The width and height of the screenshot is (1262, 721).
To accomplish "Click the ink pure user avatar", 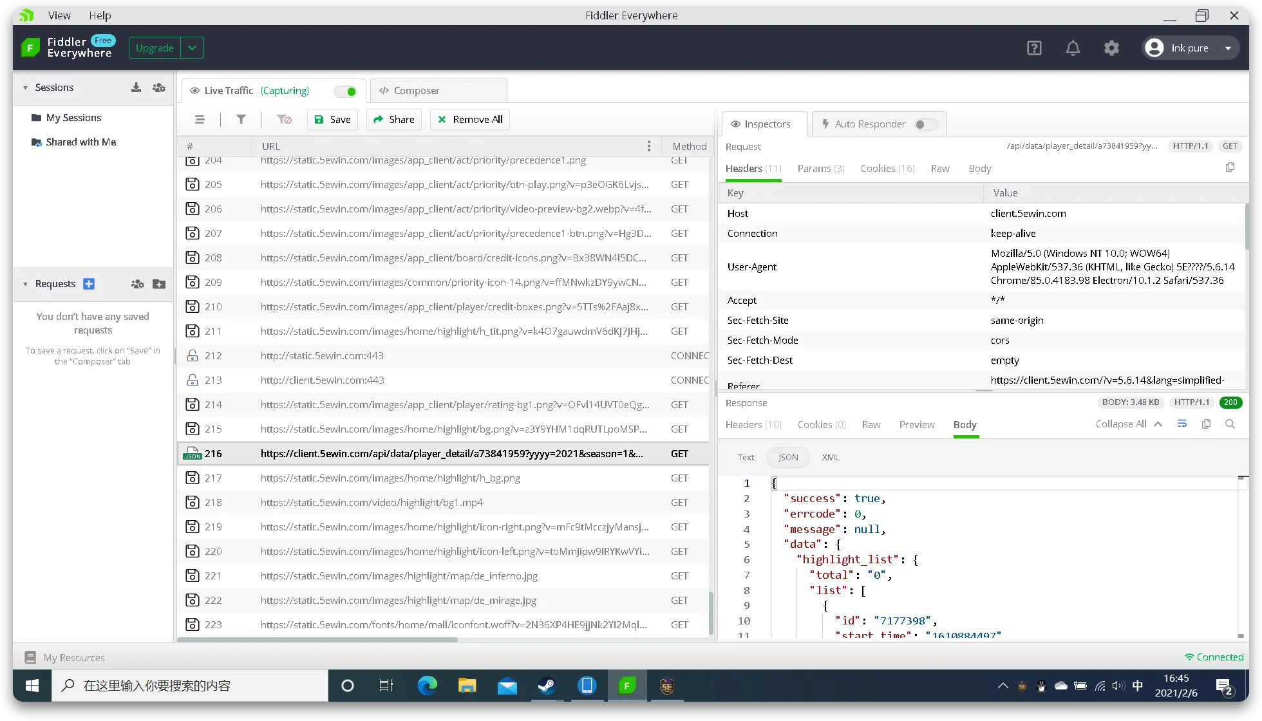I will (x=1154, y=48).
